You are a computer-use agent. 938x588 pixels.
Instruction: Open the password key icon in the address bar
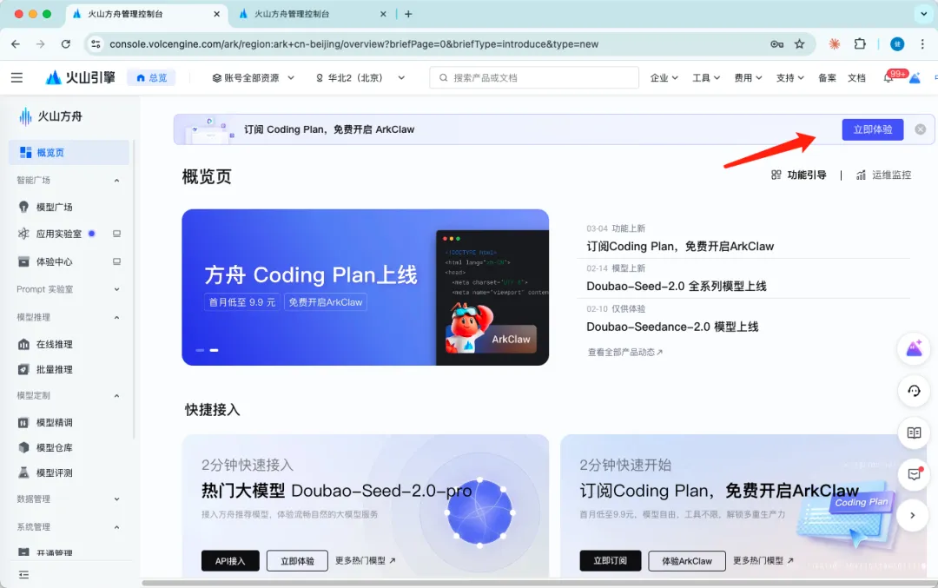pos(776,43)
